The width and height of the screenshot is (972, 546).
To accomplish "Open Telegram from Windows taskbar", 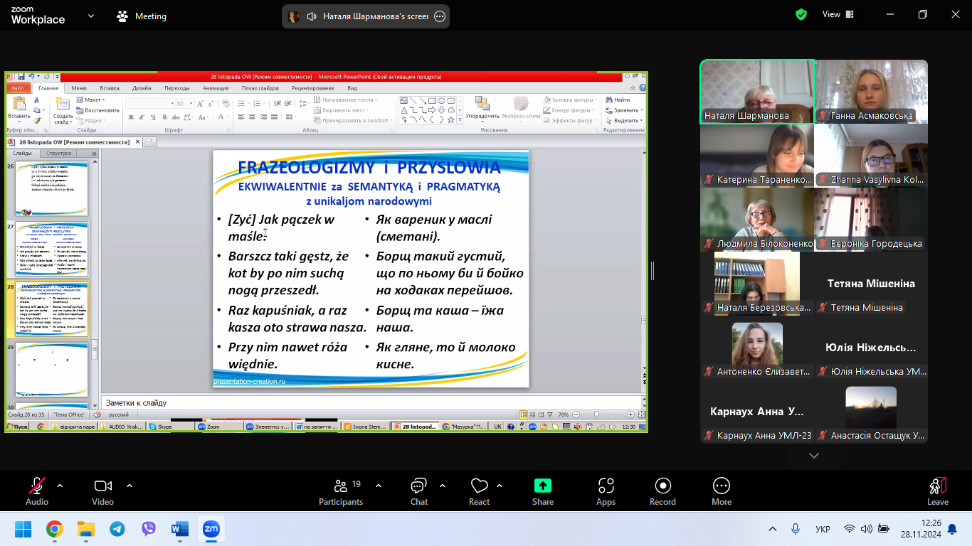I will point(117,529).
